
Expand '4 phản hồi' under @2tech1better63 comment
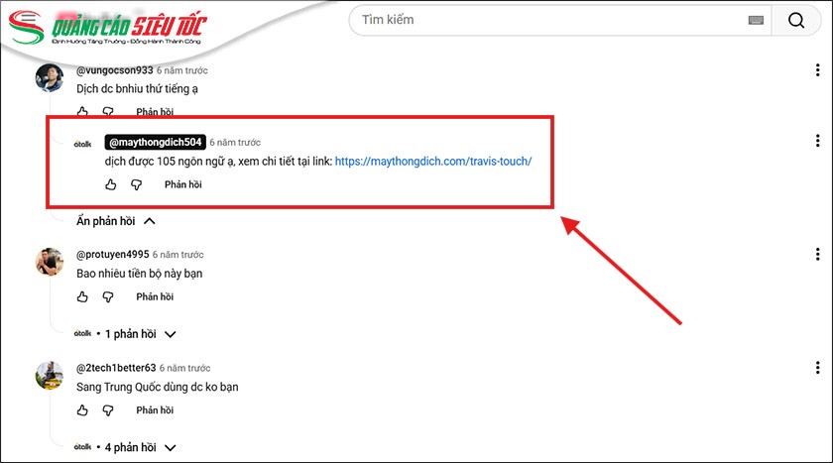click(138, 447)
